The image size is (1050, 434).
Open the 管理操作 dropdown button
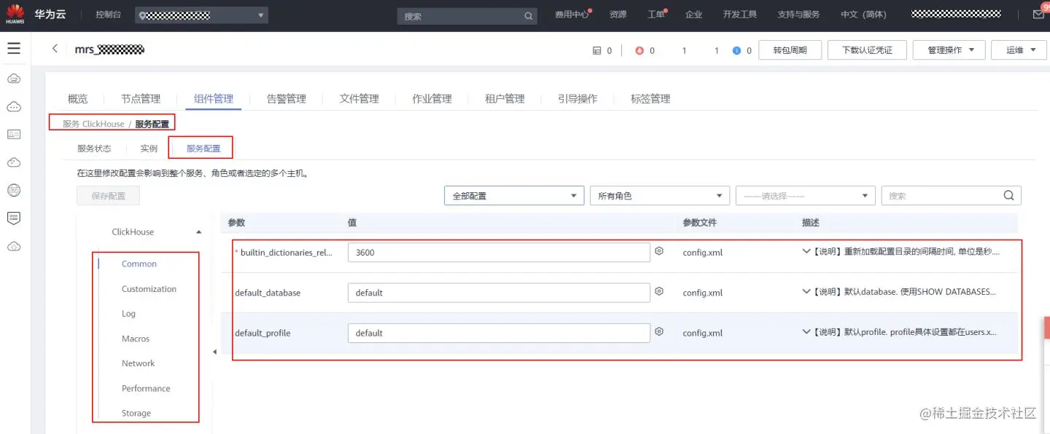949,50
